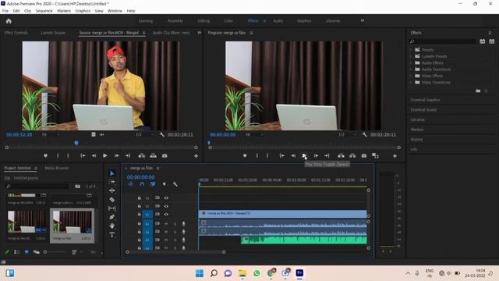
Task: Open button editor plus in Program monitor
Action: pos(395,156)
